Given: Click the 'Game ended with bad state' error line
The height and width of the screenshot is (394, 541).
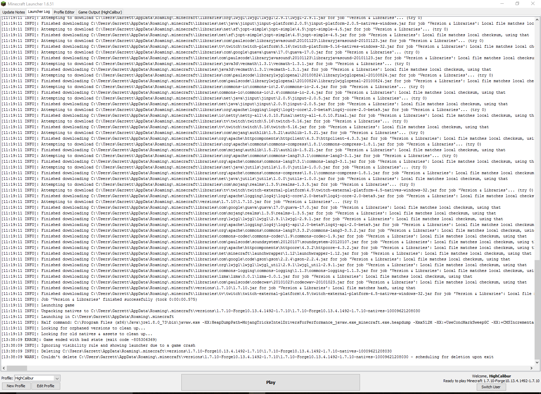Looking at the screenshot, I should point(79,340).
